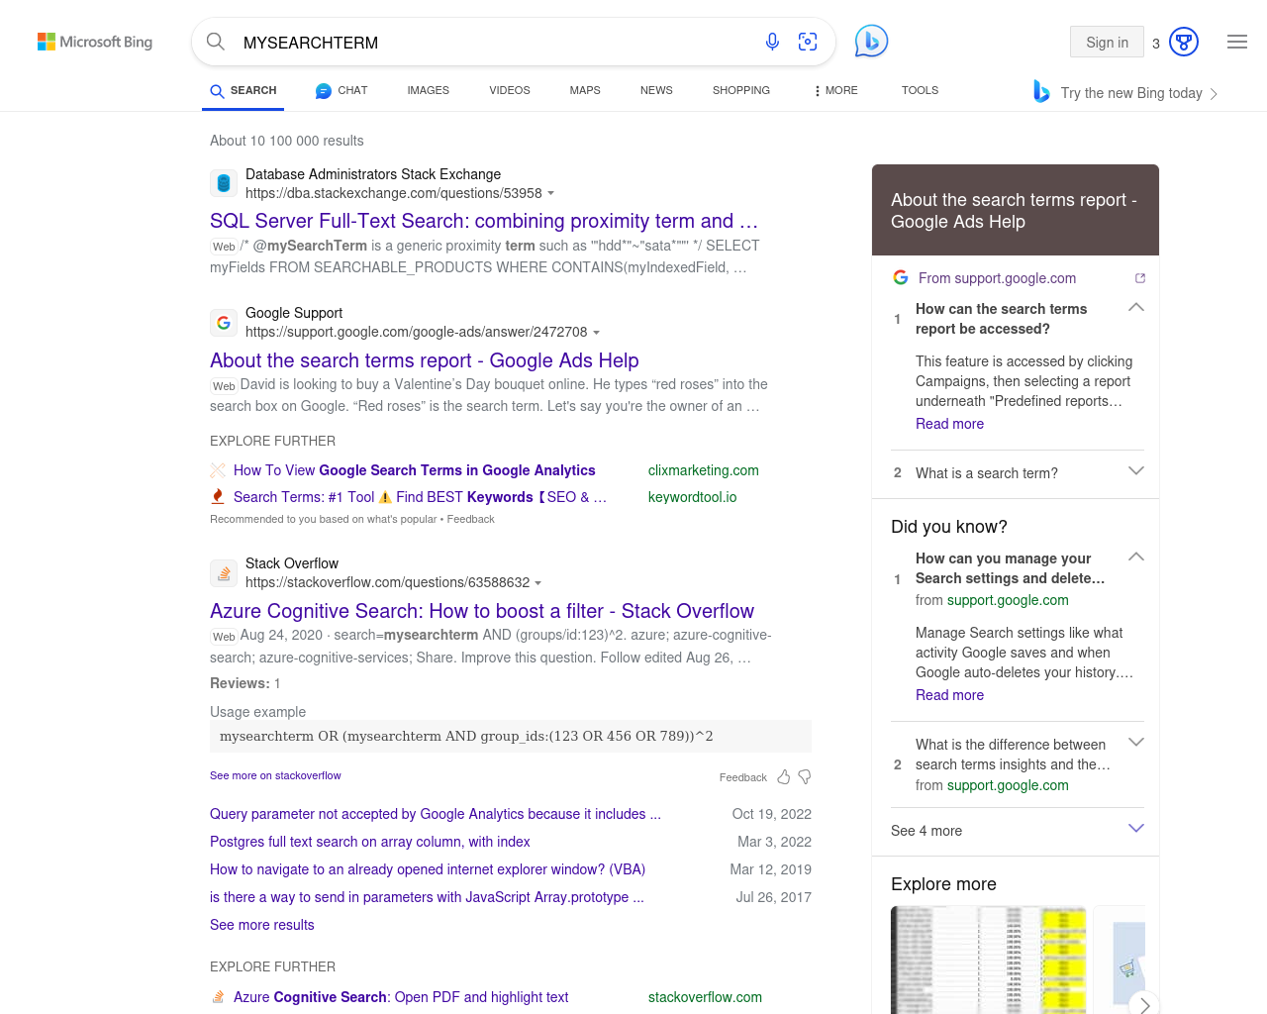
Task: Click the thumbs down feedback icon
Action: pyautogui.click(x=805, y=777)
